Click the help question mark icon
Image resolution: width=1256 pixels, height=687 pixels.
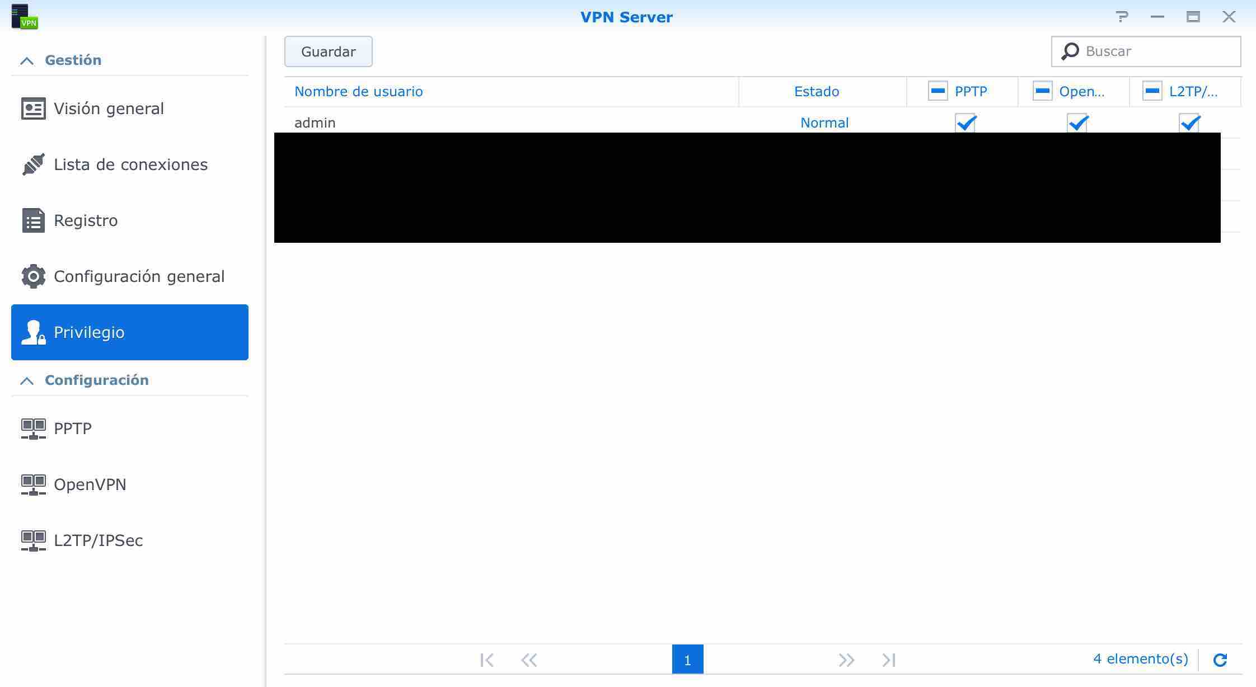tap(1122, 17)
